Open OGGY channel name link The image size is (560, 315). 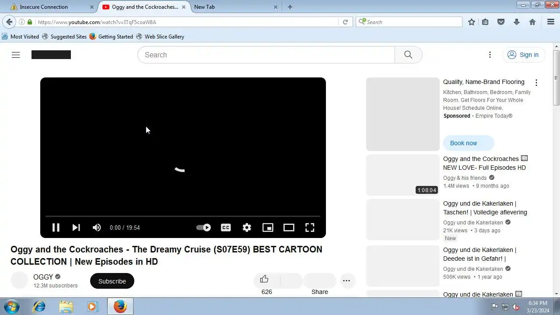click(43, 277)
